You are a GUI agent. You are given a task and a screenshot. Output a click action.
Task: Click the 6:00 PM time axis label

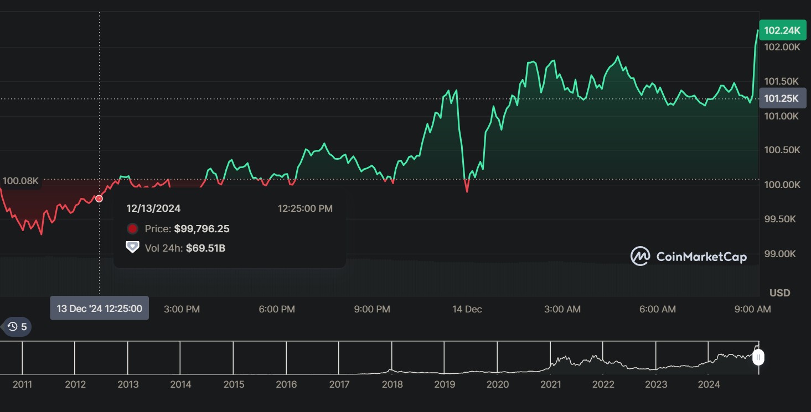[276, 309]
